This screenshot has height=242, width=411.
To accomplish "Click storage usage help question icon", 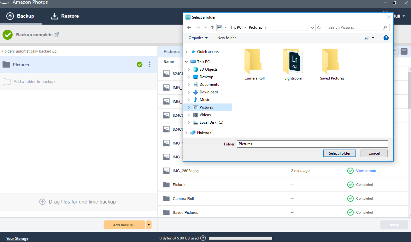I will click(203, 238).
